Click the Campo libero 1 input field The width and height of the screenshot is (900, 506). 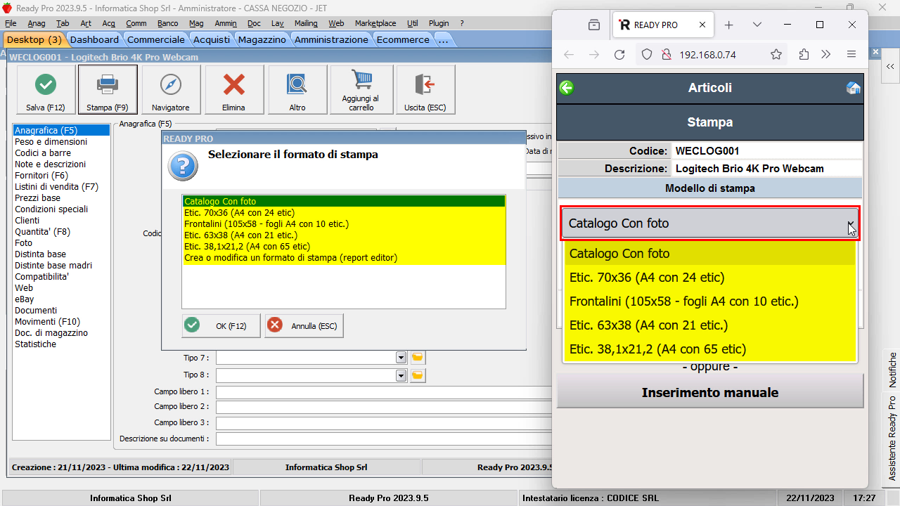point(383,392)
